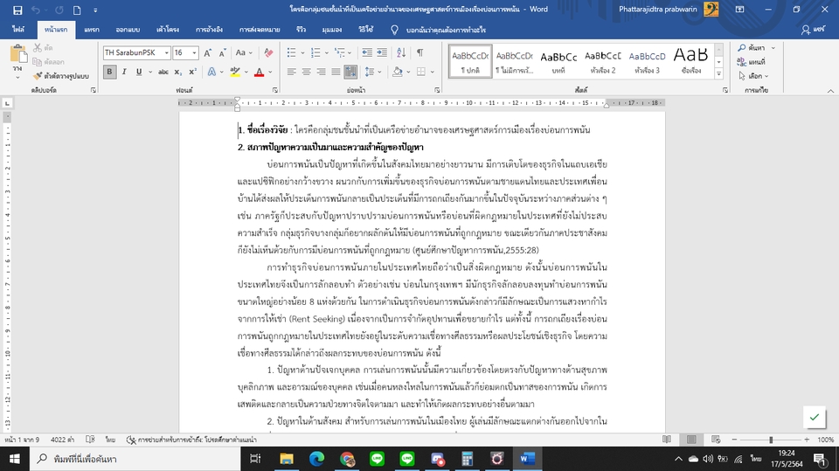Apply subscript x₂ formatting
The image size is (839, 471).
pyautogui.click(x=178, y=72)
